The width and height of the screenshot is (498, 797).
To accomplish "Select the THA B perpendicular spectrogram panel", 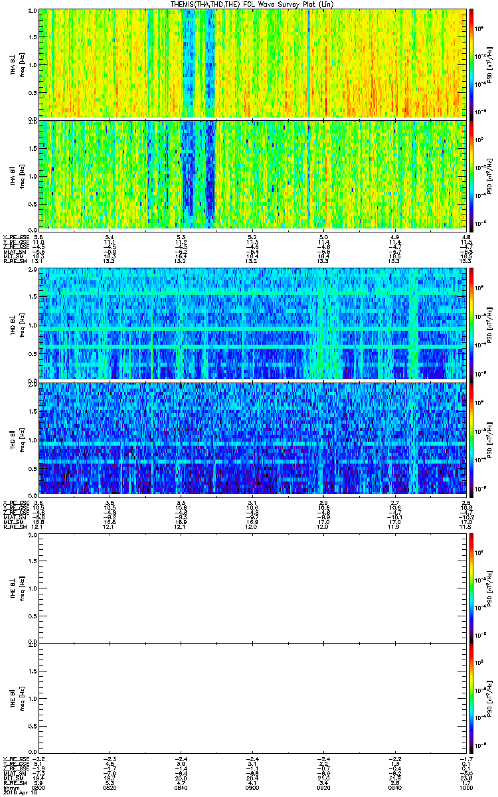I will tap(253, 63).
